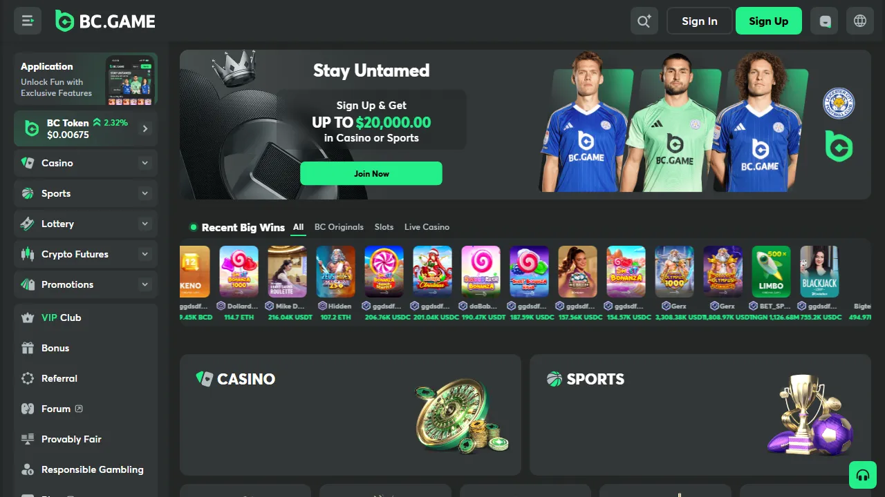Viewport: 885px width, 497px height.
Task: Select the Slots tab in Recent Big Wins
Action: click(x=384, y=227)
